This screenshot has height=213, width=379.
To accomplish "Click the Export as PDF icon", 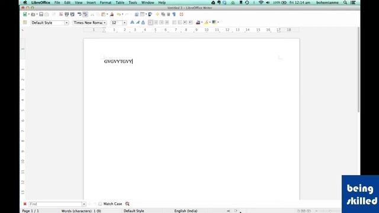I will [x=61, y=14].
